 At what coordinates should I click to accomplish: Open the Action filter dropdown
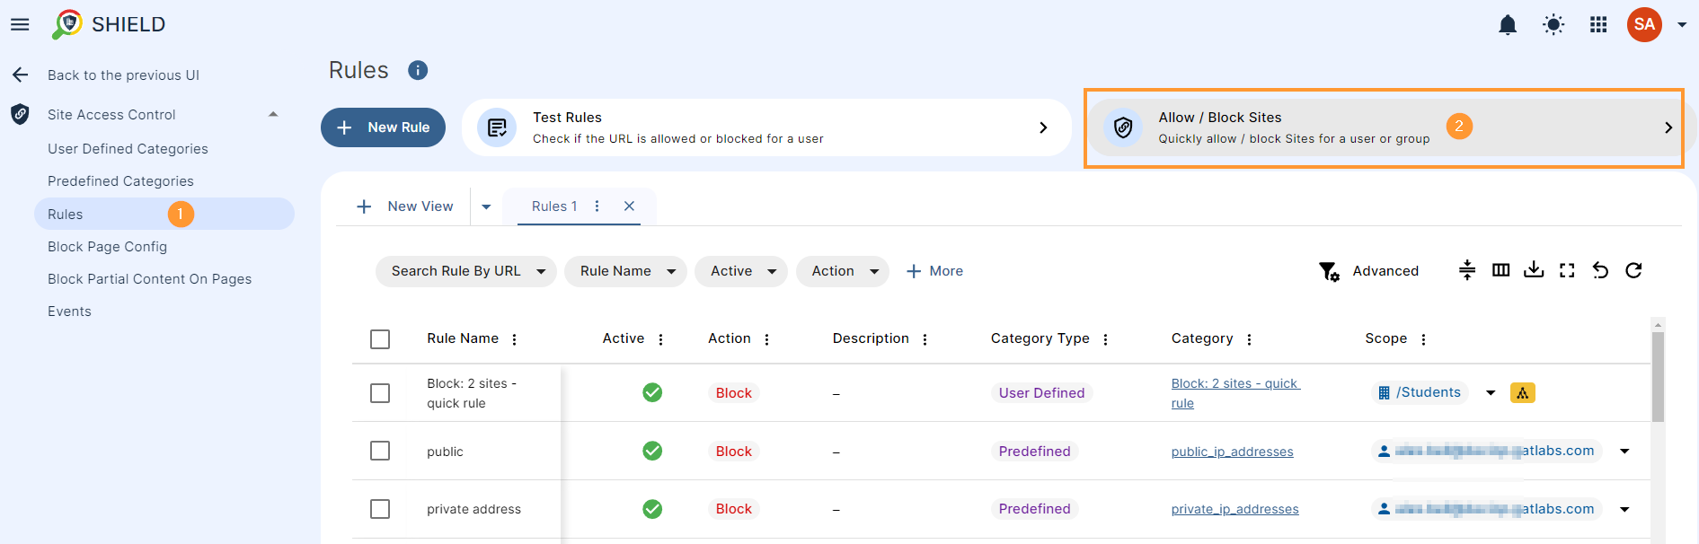(843, 271)
